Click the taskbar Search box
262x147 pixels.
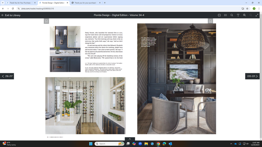click(x=109, y=144)
